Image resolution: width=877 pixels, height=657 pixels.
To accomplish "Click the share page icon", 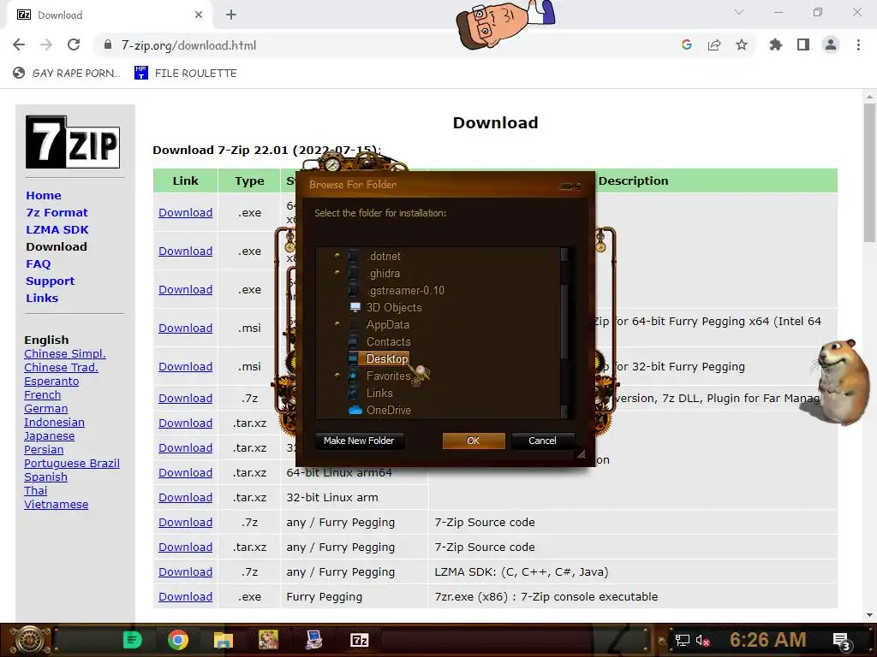I will point(714,45).
